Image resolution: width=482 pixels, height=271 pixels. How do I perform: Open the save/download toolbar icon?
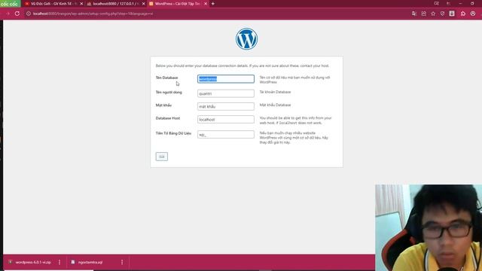tap(452, 14)
